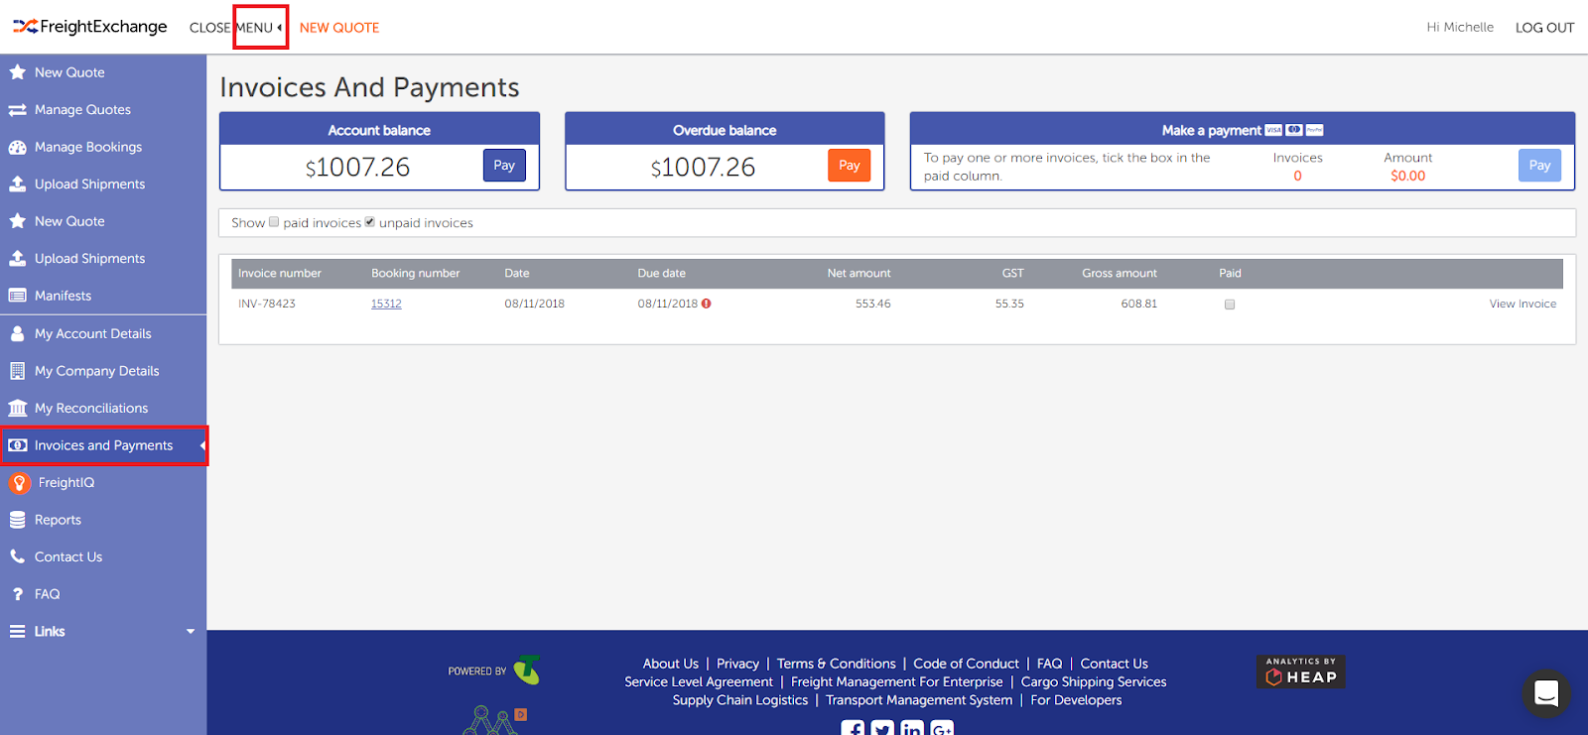Click the Invoices And Payments page heading
This screenshot has height=735, width=1588.
pos(369,87)
